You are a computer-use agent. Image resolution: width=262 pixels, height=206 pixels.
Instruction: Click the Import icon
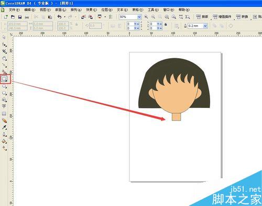83,17
